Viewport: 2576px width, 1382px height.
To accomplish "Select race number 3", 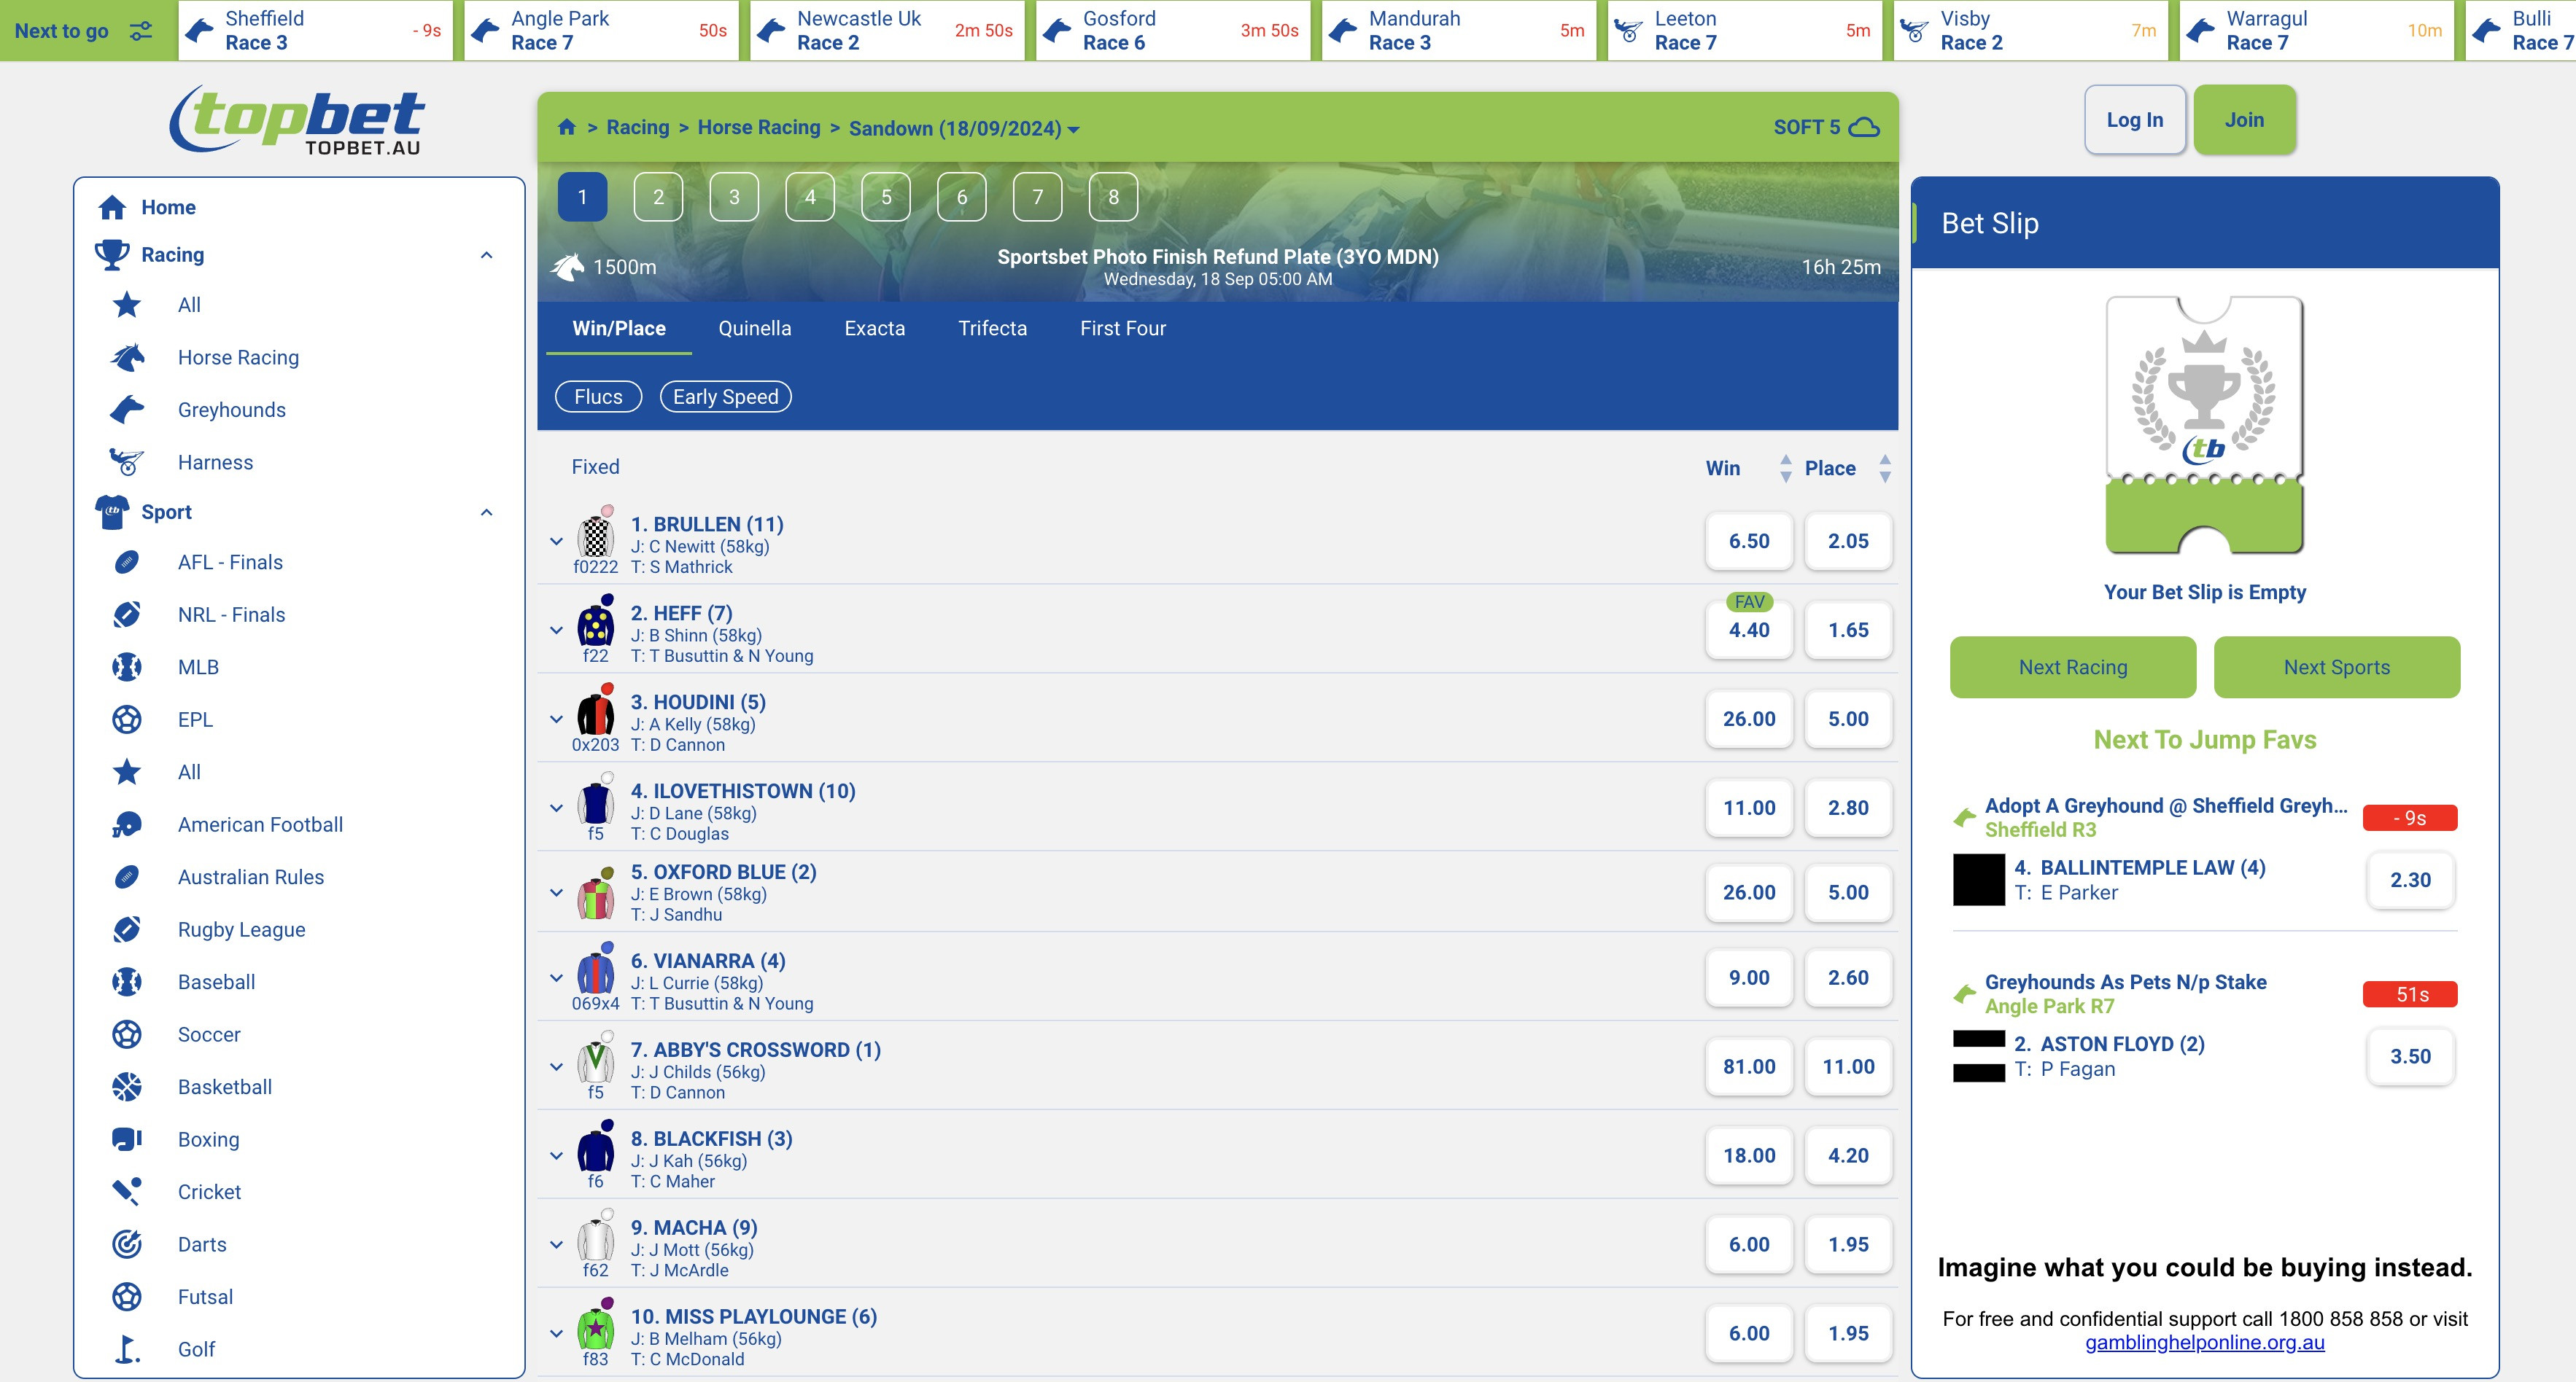I will tap(734, 197).
